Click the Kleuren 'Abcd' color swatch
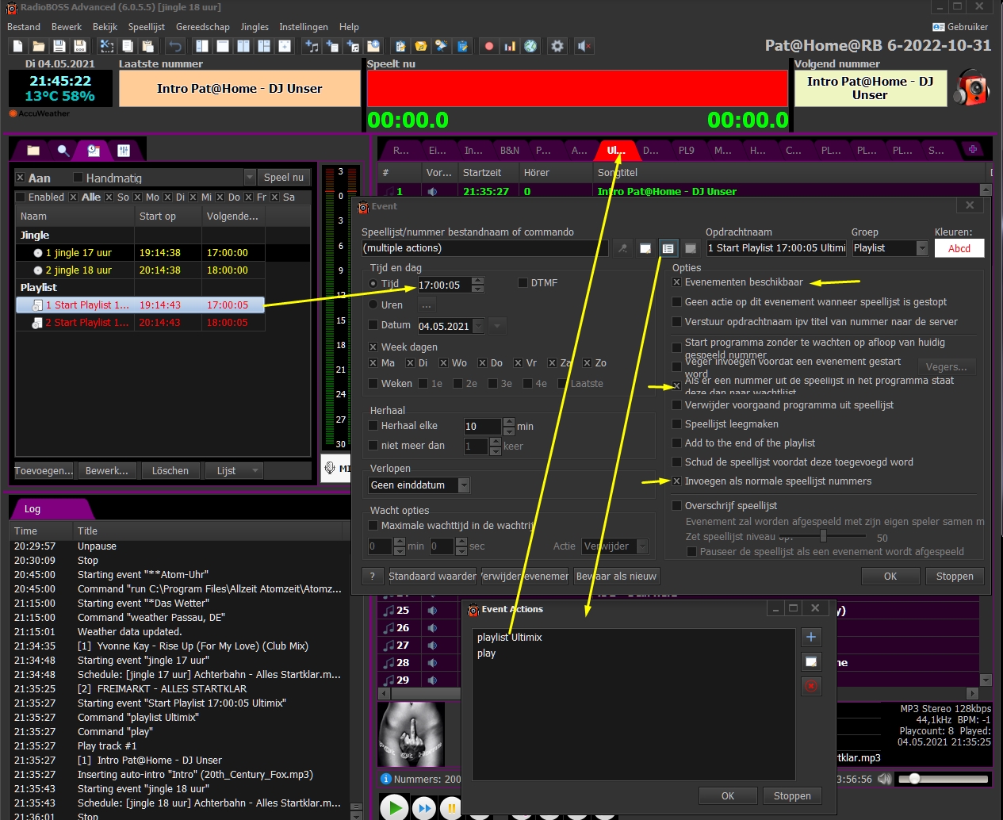This screenshot has height=820, width=1003. pyautogui.click(x=959, y=248)
